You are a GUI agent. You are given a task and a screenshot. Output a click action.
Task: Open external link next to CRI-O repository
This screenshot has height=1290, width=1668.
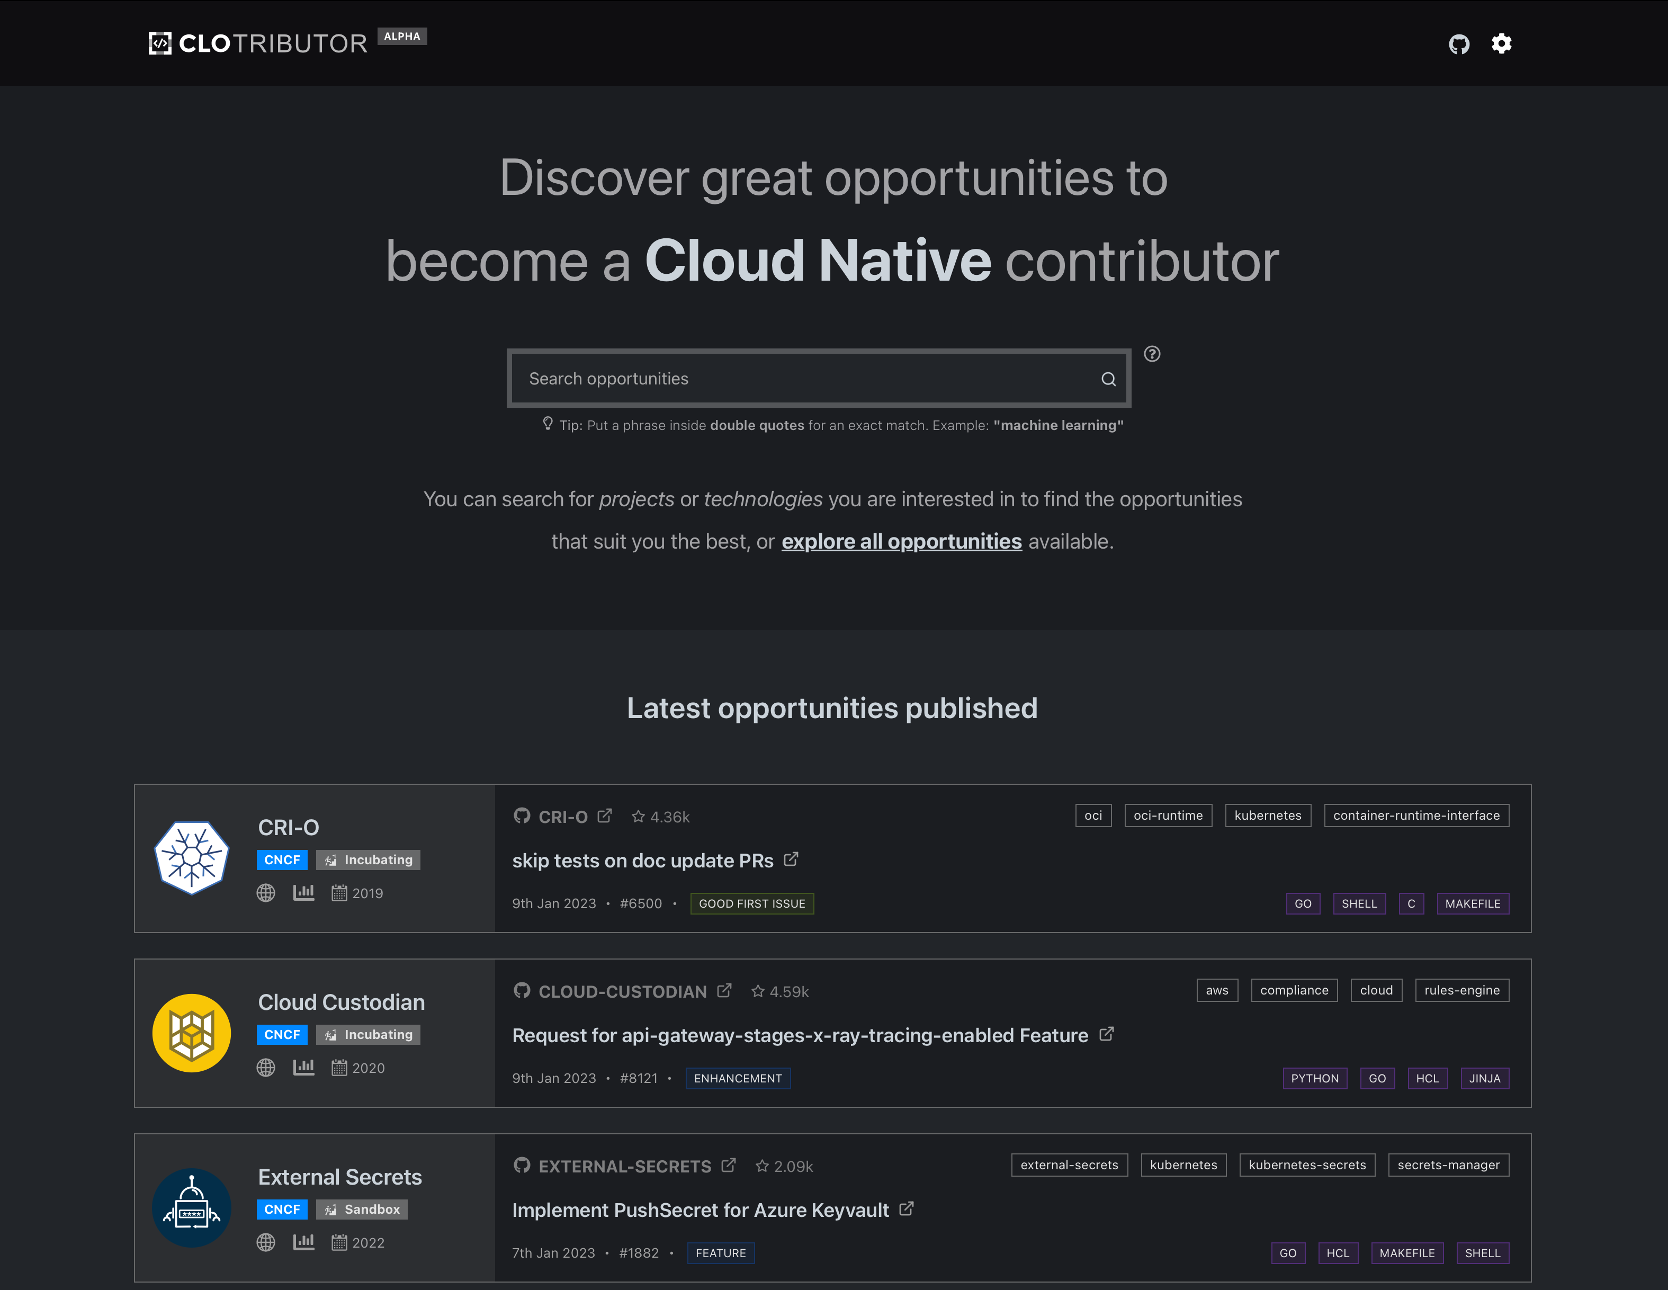604,816
